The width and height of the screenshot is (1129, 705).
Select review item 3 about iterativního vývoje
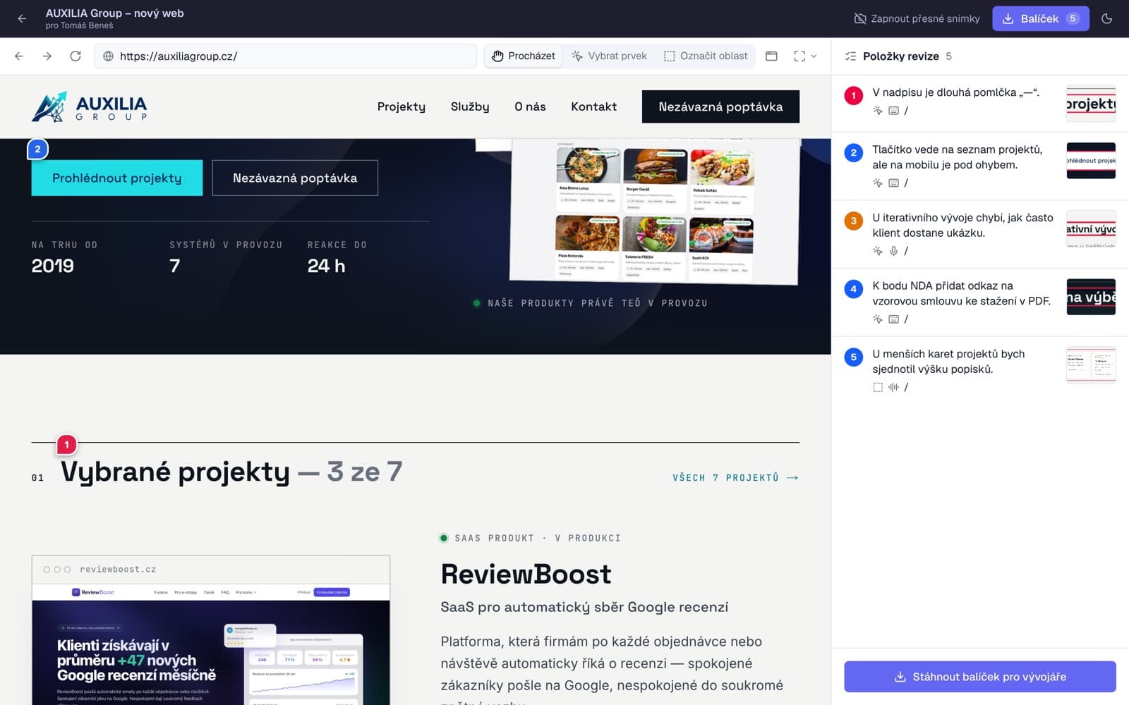[980, 234]
